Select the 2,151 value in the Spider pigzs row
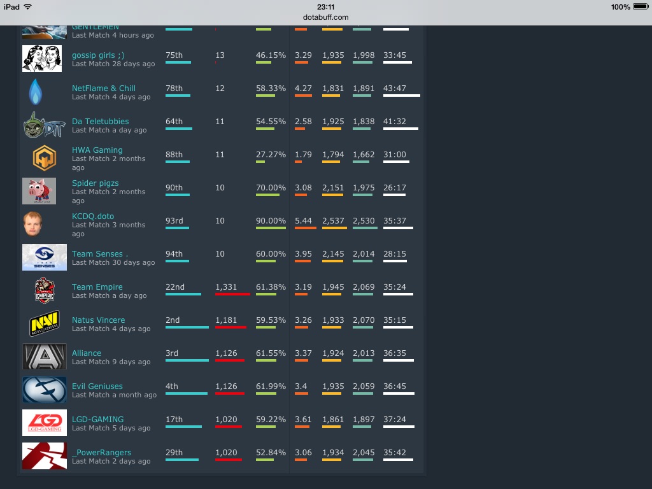The width and height of the screenshot is (652, 489). tap(333, 188)
